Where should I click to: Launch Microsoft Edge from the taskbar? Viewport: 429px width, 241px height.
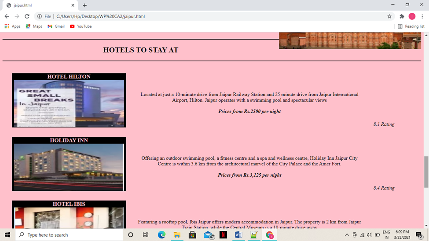pos(161,235)
